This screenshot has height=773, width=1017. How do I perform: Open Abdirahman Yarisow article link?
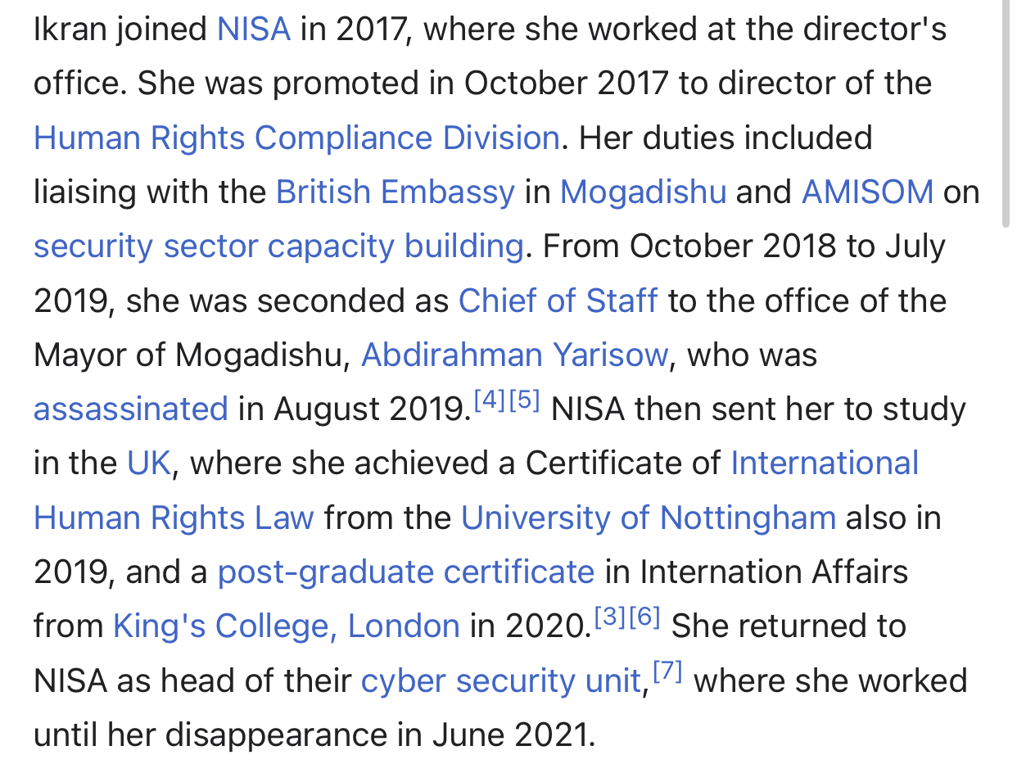click(x=514, y=355)
